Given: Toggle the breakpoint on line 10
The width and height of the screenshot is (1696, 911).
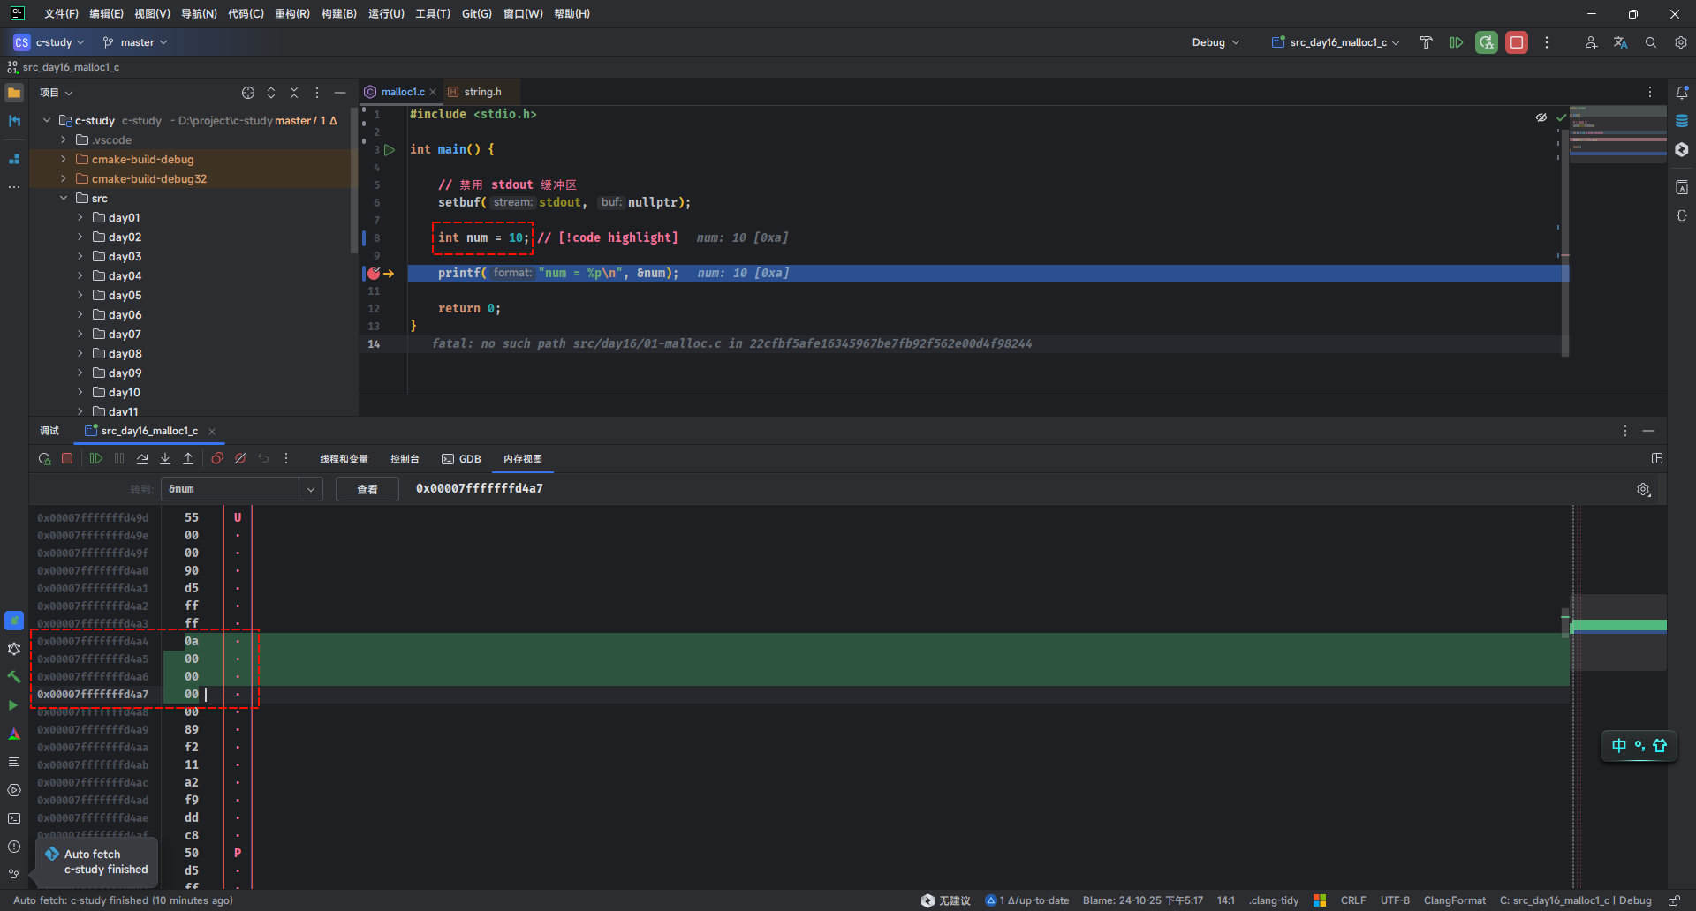Looking at the screenshot, I should click(374, 274).
